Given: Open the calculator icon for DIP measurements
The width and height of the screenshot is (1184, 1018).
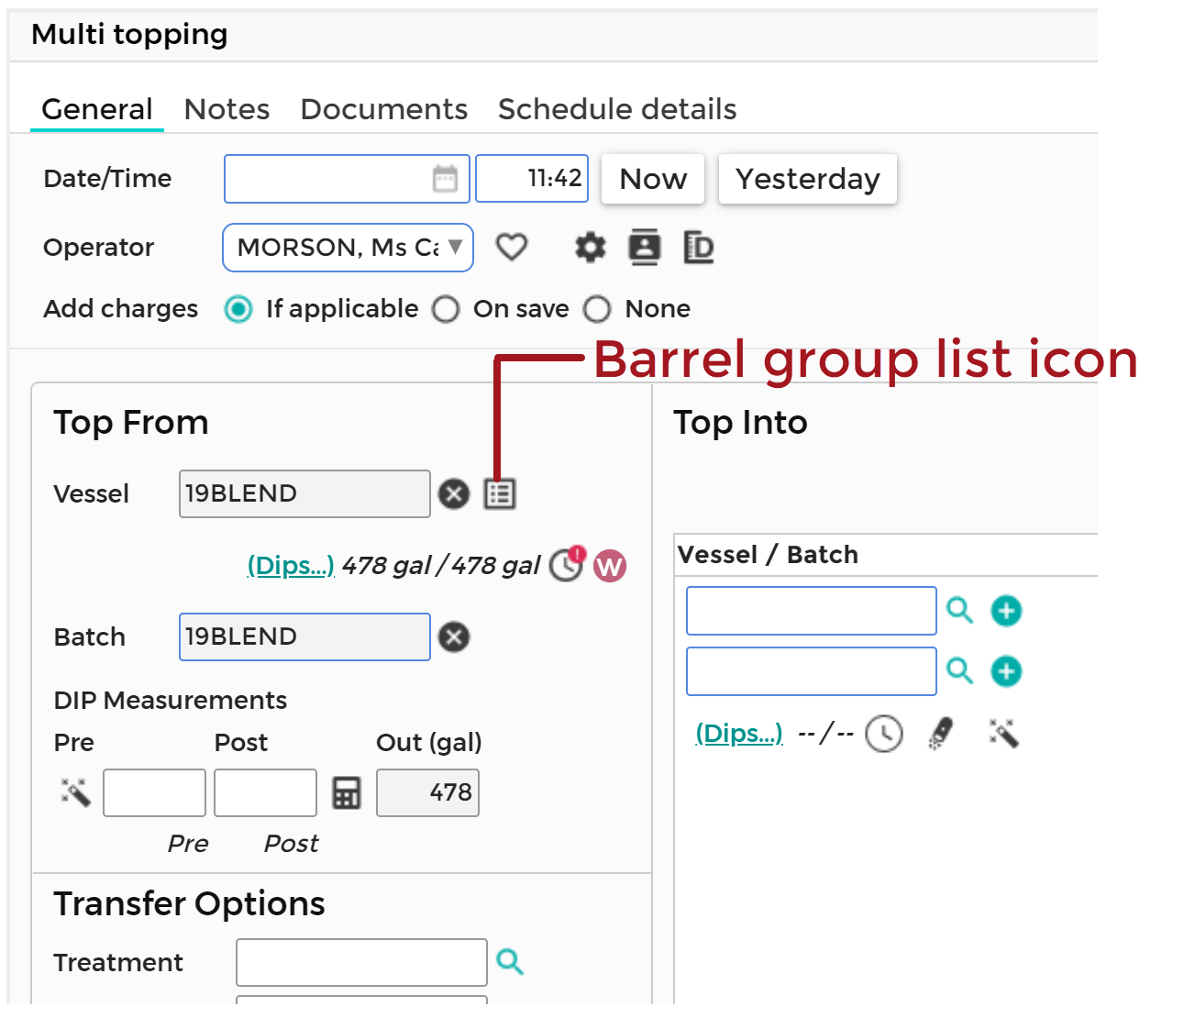Looking at the screenshot, I should [x=347, y=793].
